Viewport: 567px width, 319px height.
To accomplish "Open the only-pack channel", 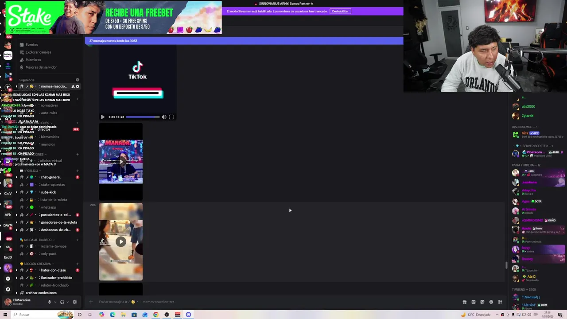I will pos(49,254).
